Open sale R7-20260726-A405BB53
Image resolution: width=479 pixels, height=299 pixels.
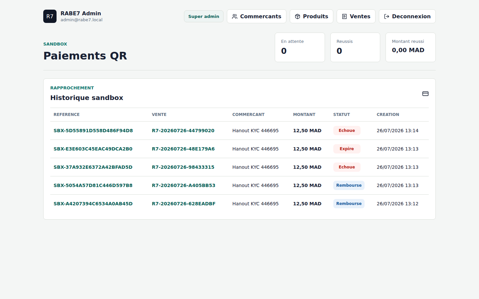[x=184, y=185]
